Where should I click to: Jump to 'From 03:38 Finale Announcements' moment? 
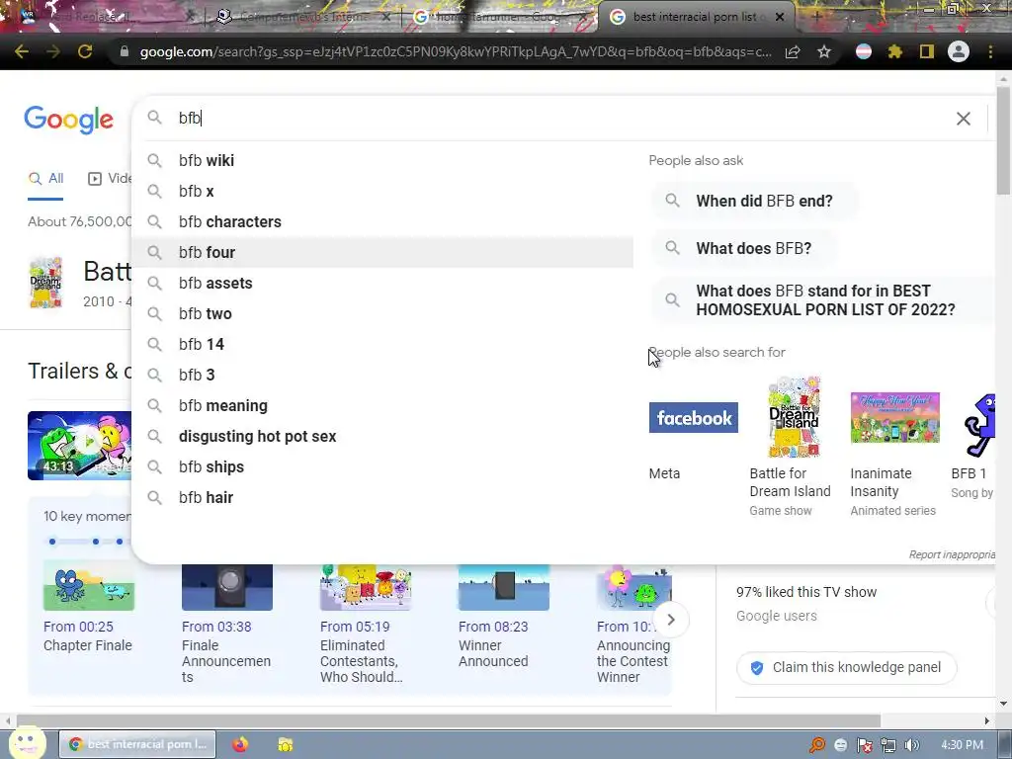[226, 623]
